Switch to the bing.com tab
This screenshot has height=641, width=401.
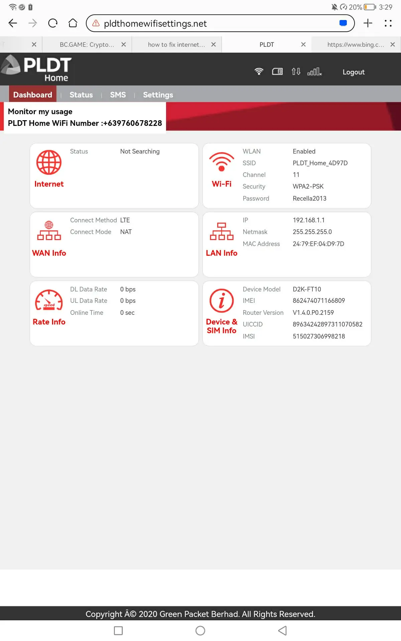coord(356,44)
